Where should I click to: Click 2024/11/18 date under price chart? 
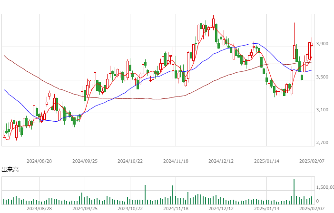tap(176, 161)
